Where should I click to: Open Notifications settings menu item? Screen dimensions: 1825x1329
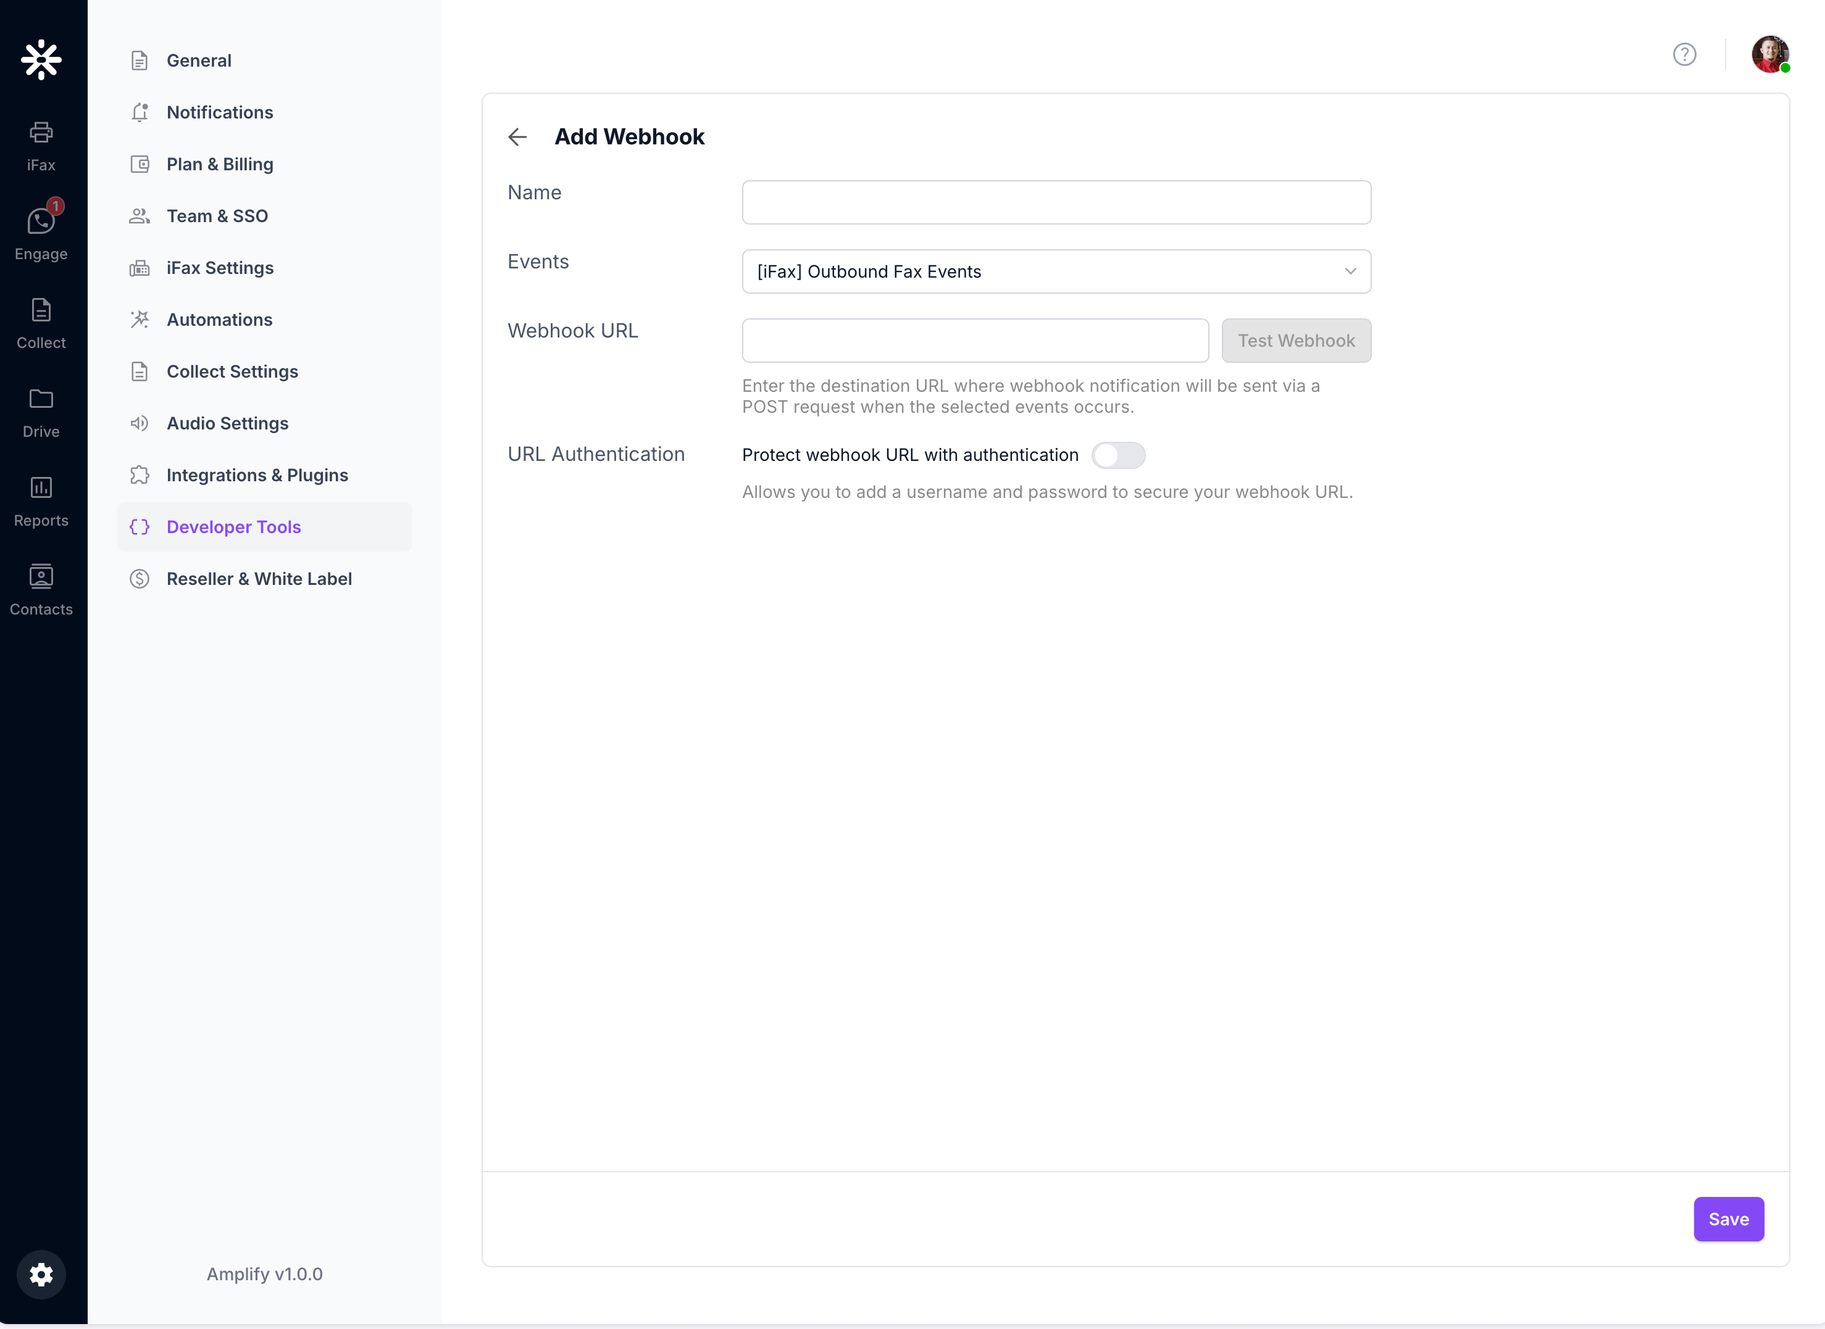[x=264, y=113]
